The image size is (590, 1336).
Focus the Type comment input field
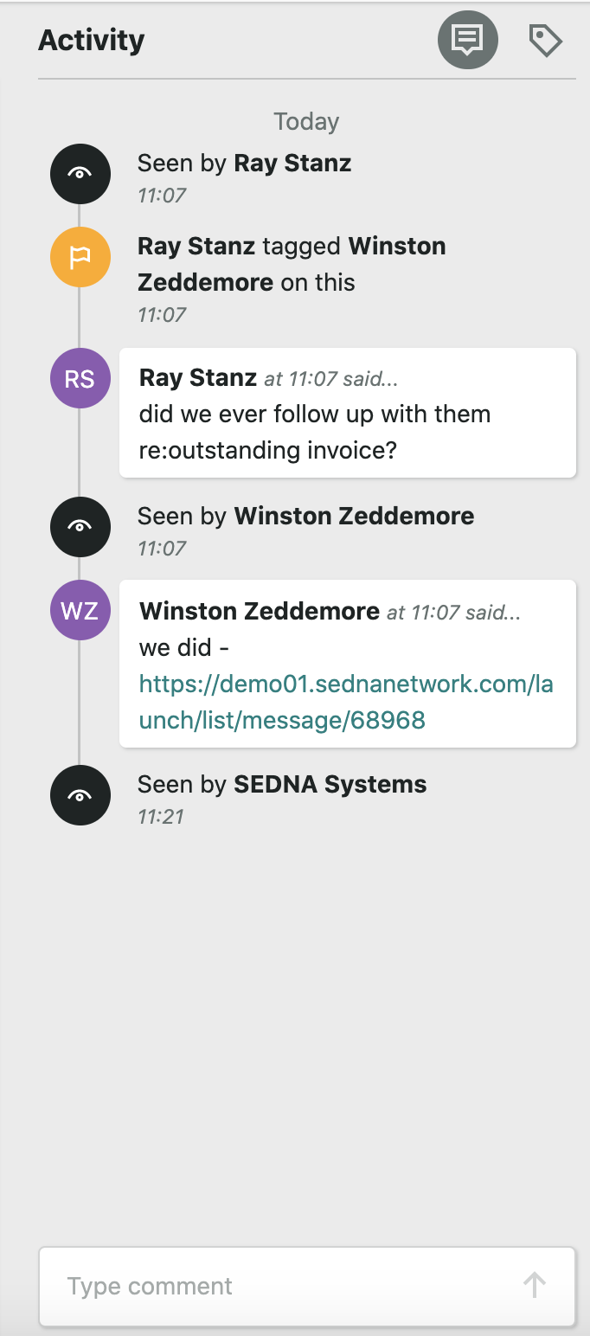[307, 1286]
